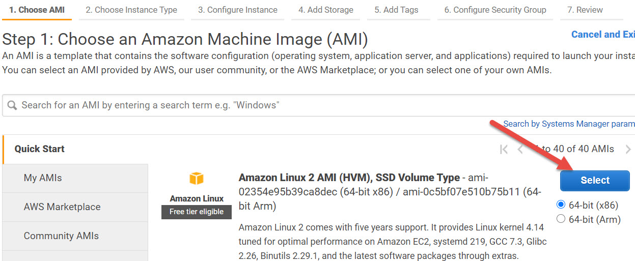
Task: Browse the AWS Marketplace category
Action: (x=62, y=207)
